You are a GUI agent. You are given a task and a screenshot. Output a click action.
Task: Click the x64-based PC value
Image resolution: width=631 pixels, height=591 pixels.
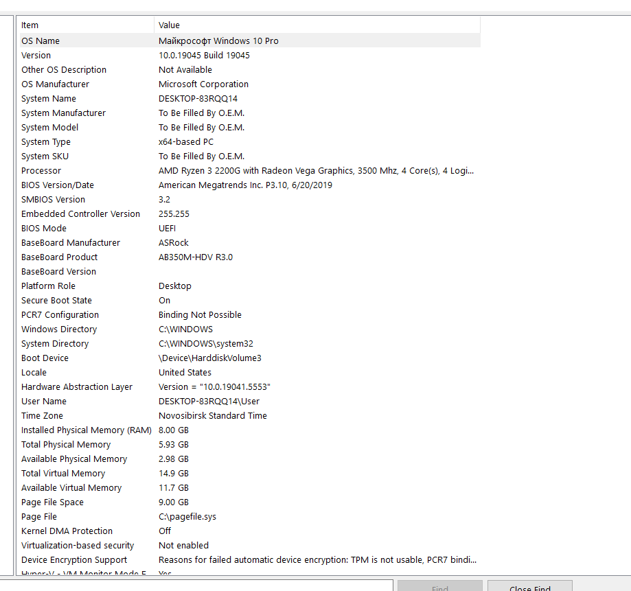(x=186, y=142)
